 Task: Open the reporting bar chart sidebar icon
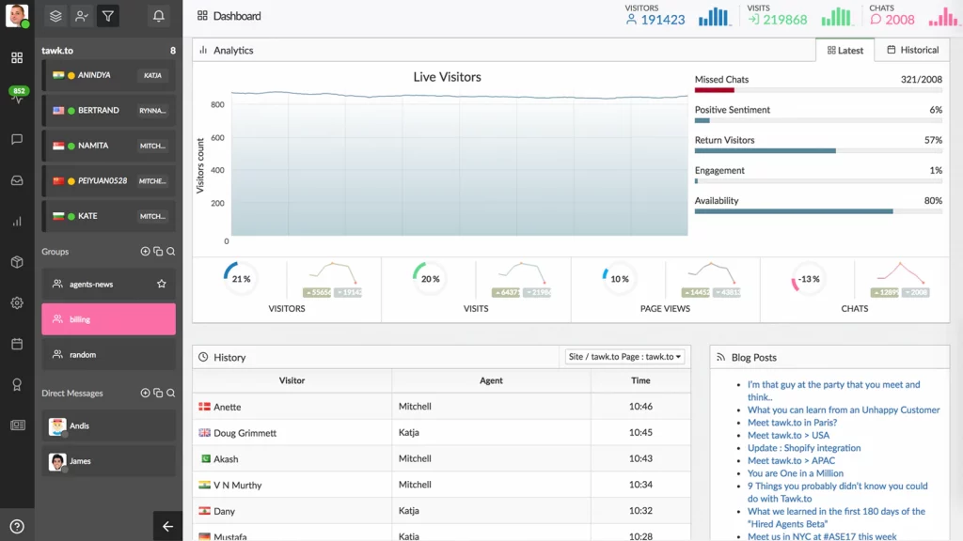point(17,222)
